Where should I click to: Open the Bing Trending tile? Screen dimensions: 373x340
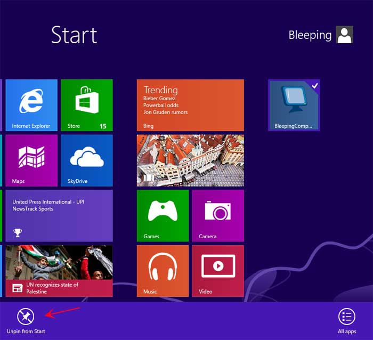point(190,105)
